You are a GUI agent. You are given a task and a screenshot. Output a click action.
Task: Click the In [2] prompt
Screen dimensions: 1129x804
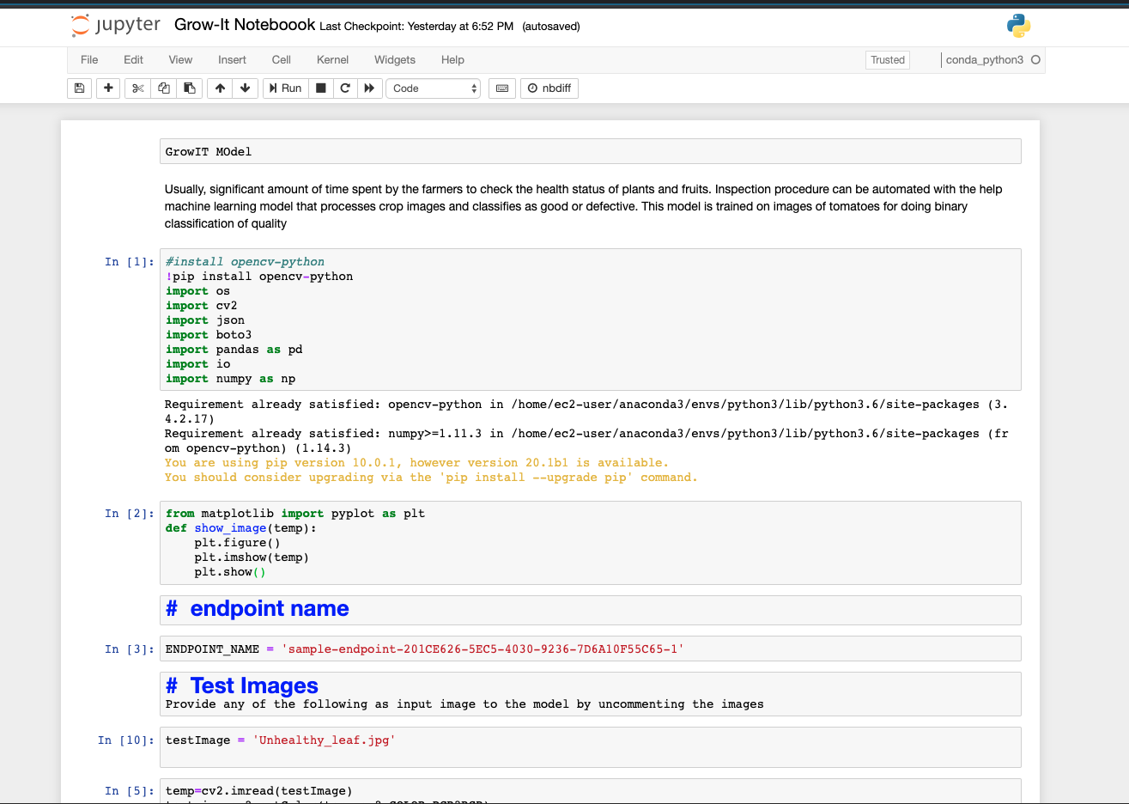130,514
